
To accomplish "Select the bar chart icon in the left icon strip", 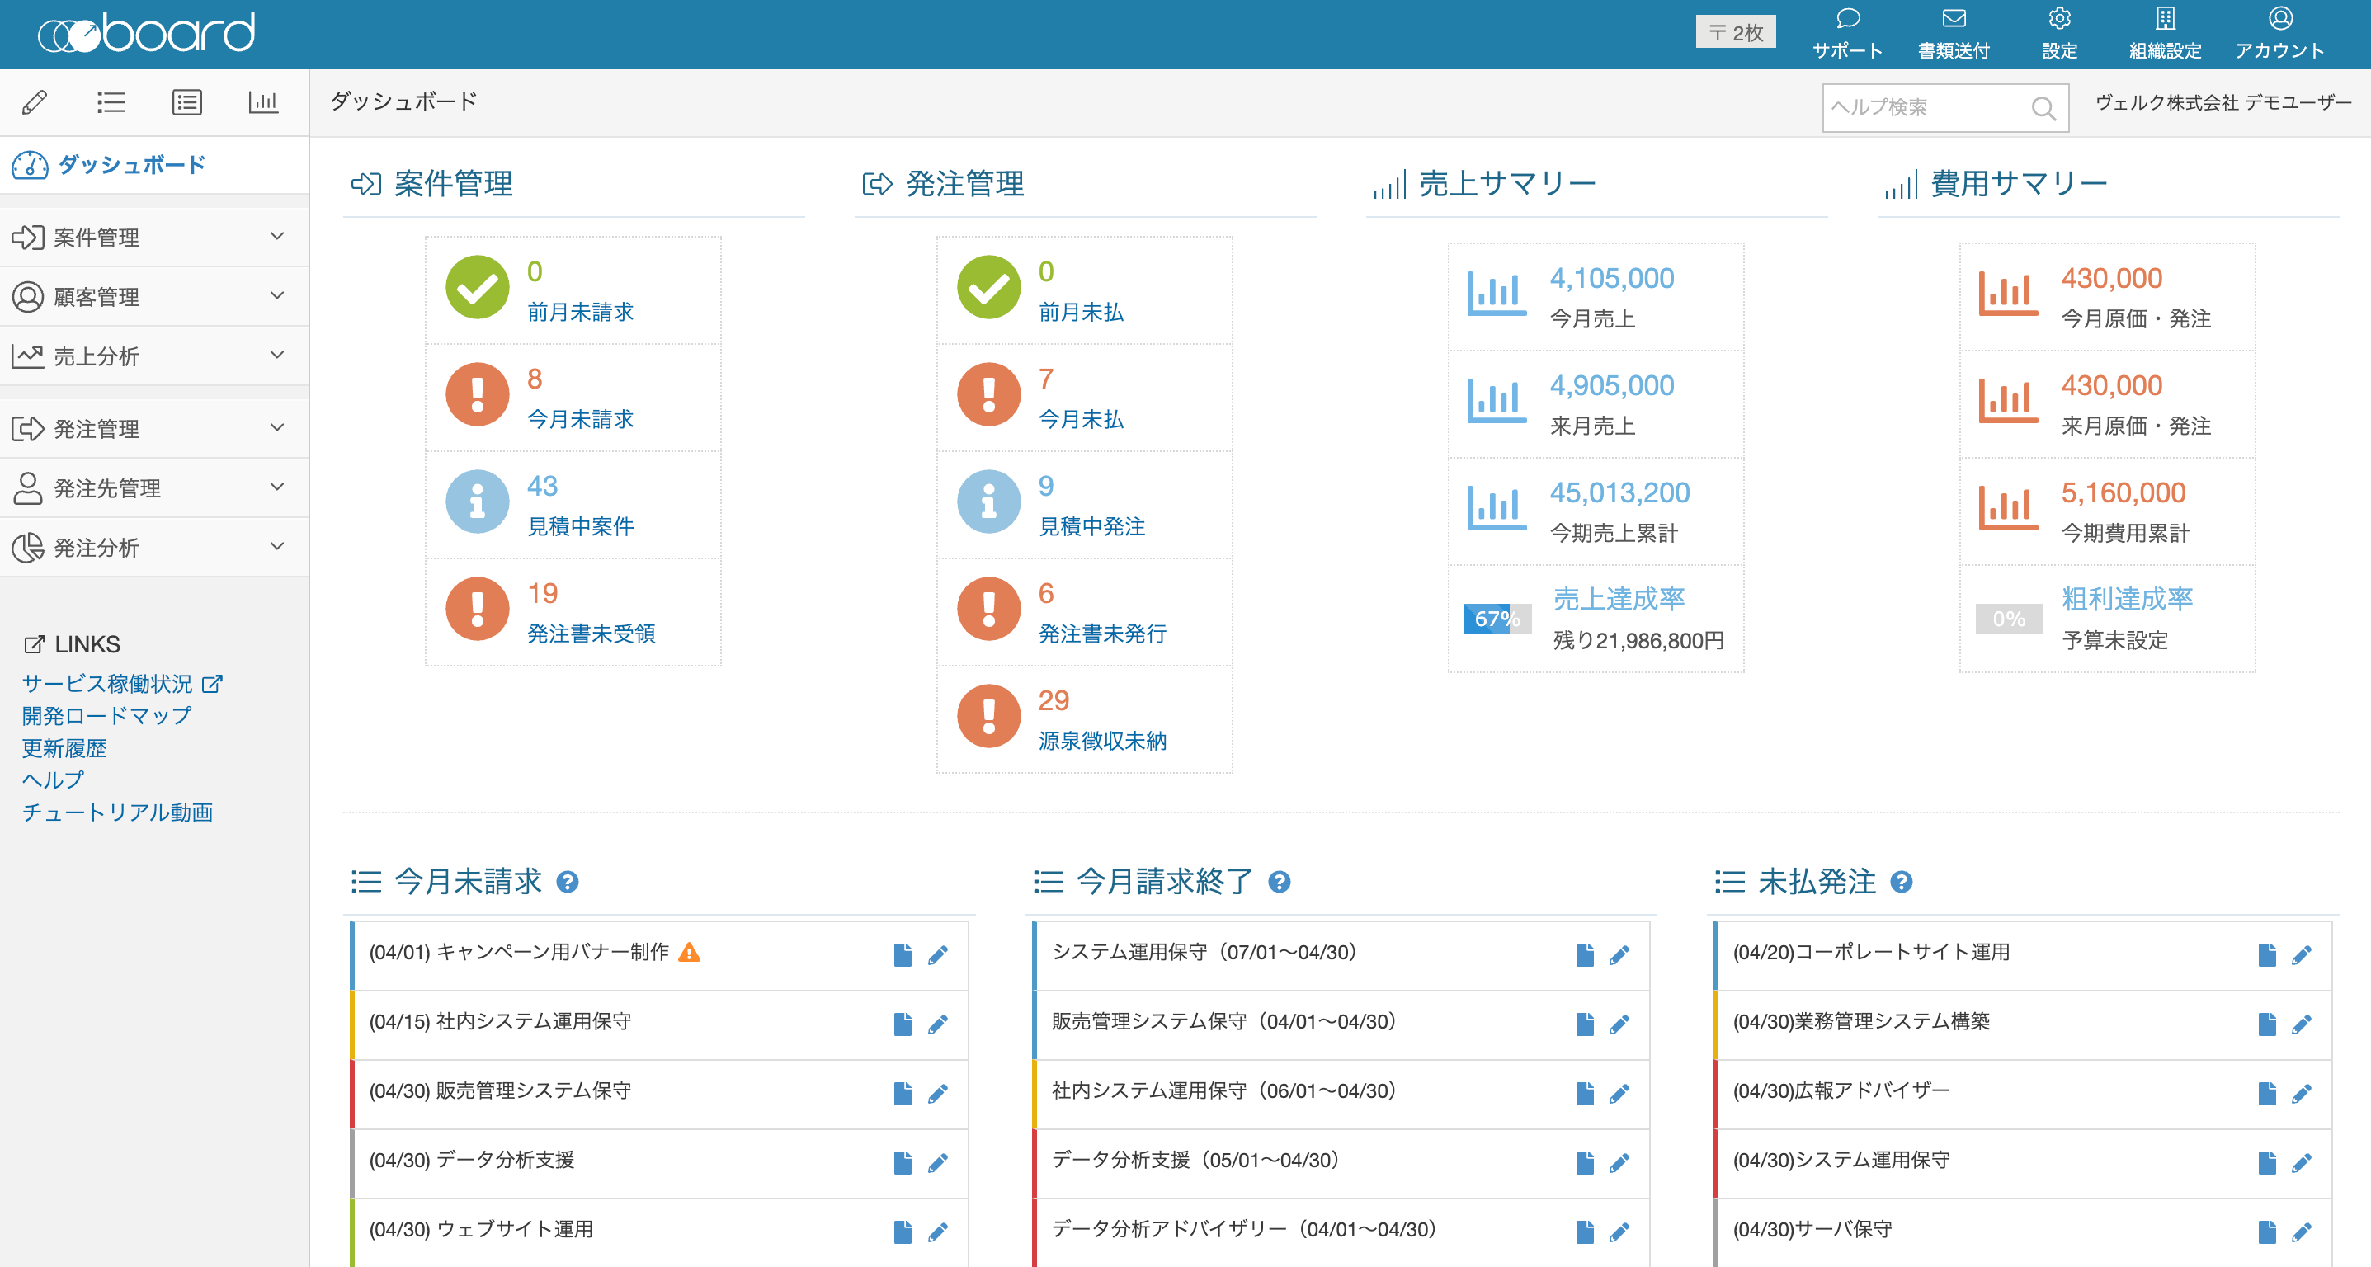I will click(x=263, y=102).
